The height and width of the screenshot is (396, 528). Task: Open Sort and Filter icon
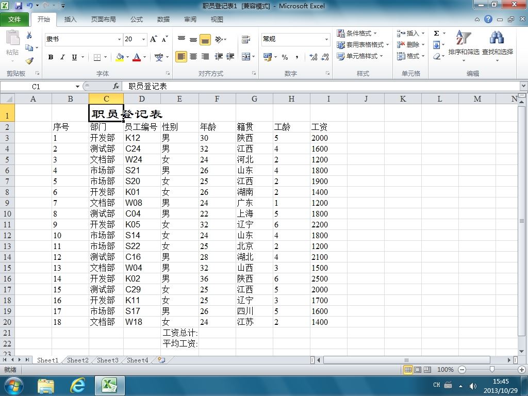click(464, 38)
